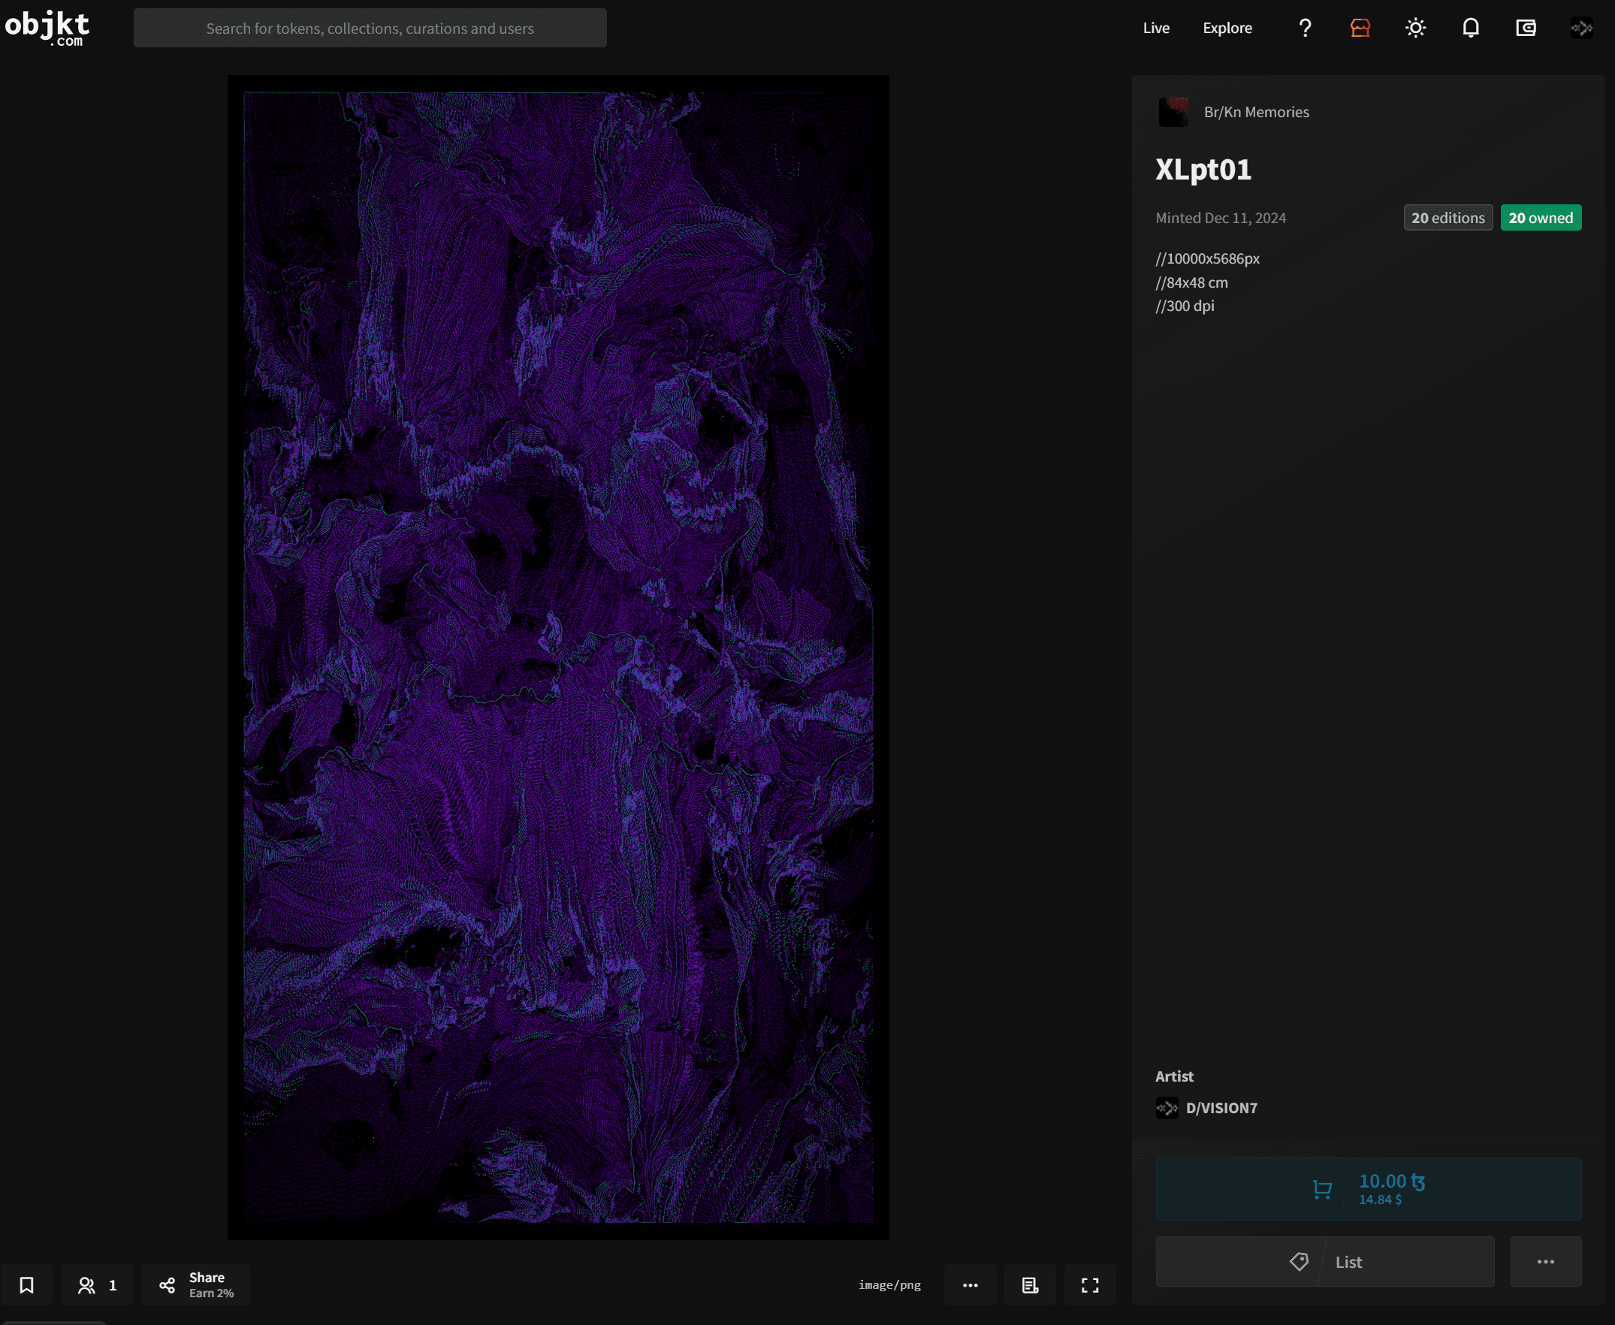1615x1325 pixels.
Task: Focus the search tokens input field
Action: pyautogui.click(x=370, y=29)
